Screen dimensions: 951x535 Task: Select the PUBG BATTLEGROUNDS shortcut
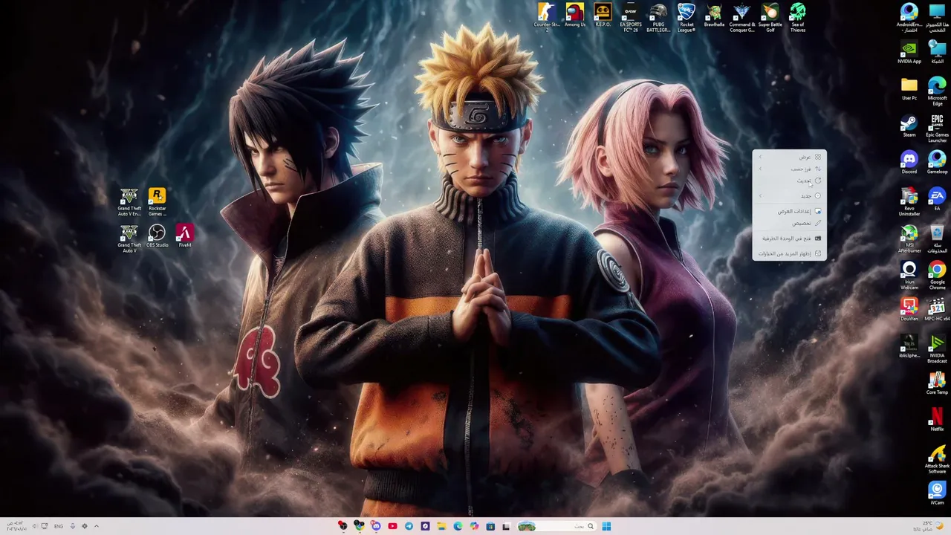(658, 16)
